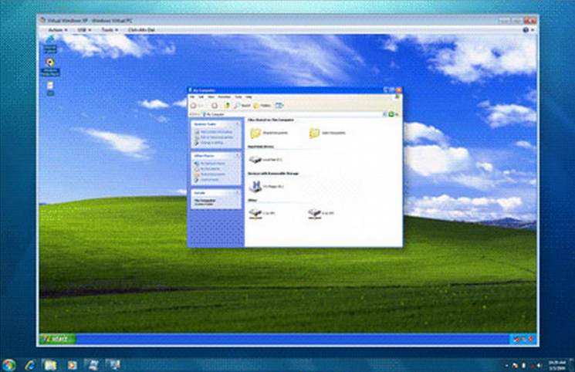Open Windows Explorer from Windows 7 taskbar
The width and height of the screenshot is (575, 372).
[51, 365]
